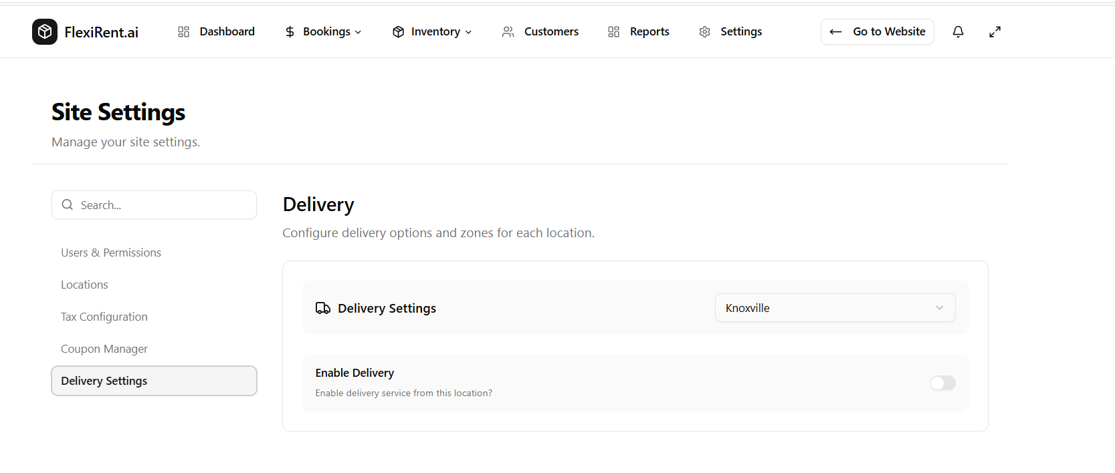
Task: Click the search magnifier icon in sidebar
Action: click(68, 204)
